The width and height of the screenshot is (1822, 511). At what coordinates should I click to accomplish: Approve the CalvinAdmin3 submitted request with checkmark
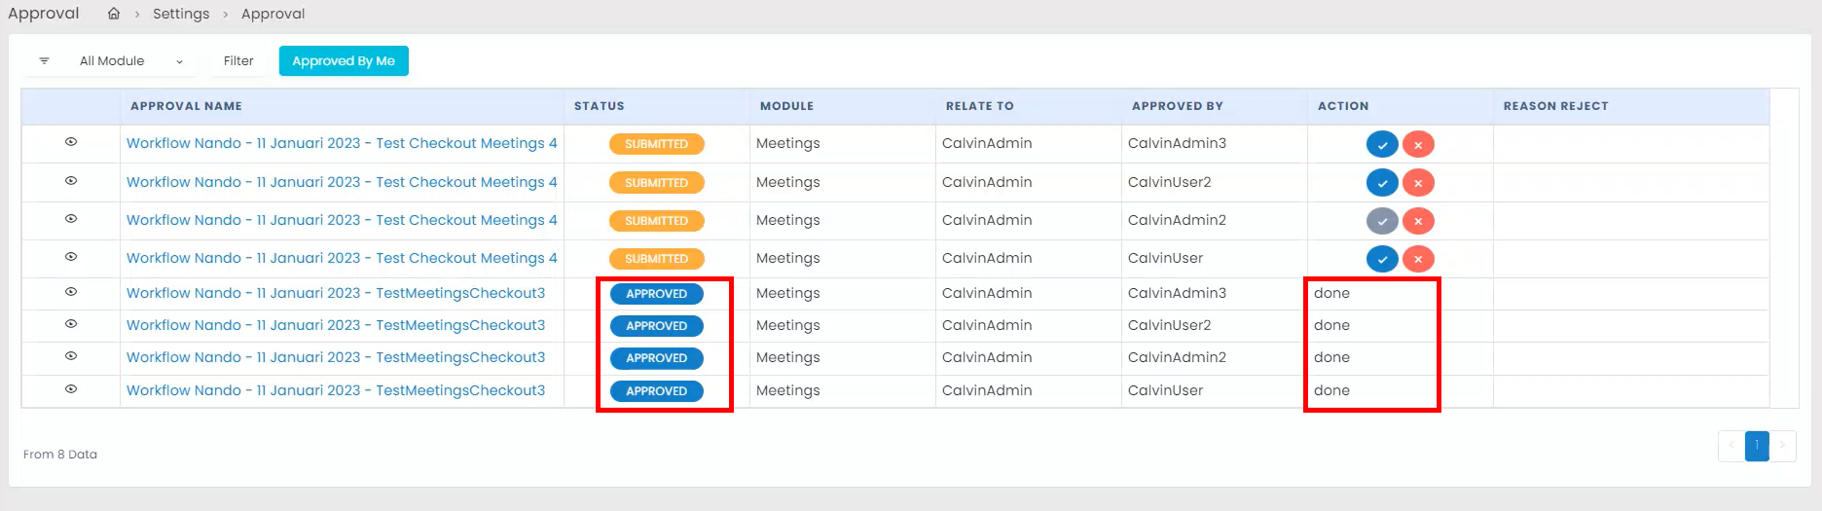click(1382, 144)
